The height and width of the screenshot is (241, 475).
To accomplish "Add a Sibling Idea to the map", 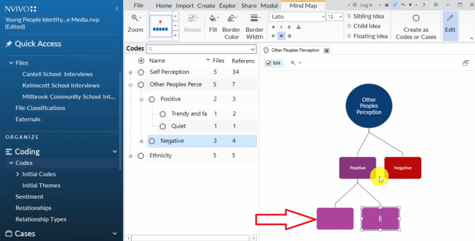I will (368, 16).
